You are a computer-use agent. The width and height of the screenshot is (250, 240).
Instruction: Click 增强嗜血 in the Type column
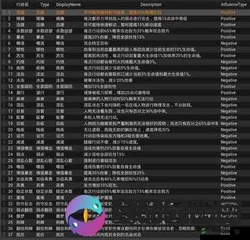point(44,148)
